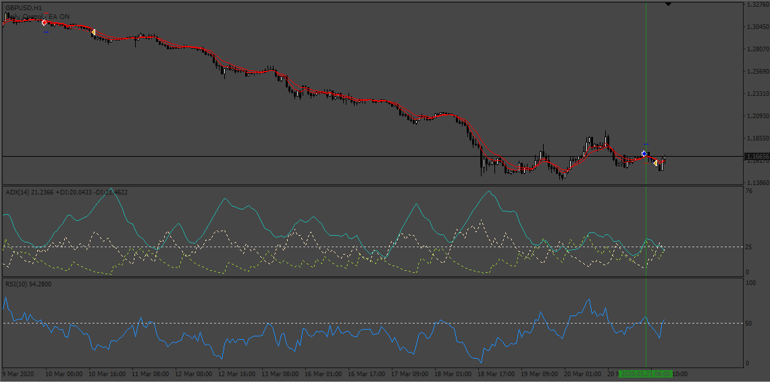Click the 10 Mar 00:00 time label
This screenshot has width=770, height=383.
click(x=64, y=374)
